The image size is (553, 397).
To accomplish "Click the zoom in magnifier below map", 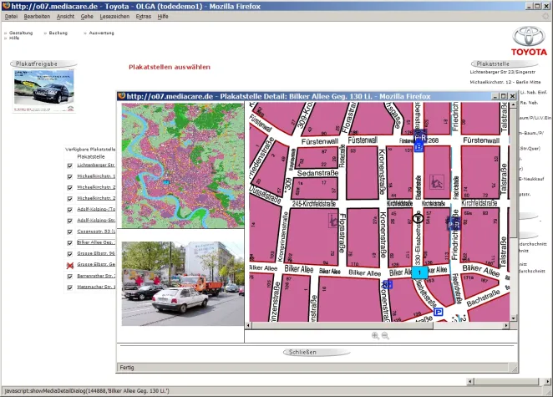I will click(375, 335).
